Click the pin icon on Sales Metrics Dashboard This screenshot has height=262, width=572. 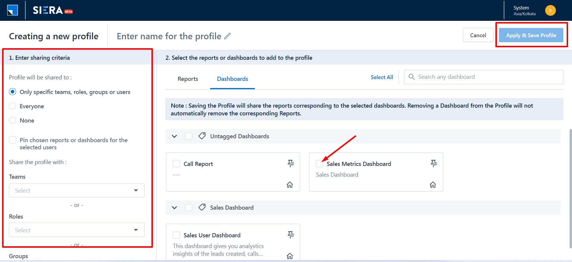(434, 163)
